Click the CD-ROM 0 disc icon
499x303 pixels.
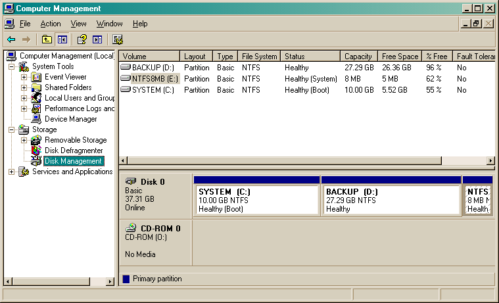click(x=131, y=228)
